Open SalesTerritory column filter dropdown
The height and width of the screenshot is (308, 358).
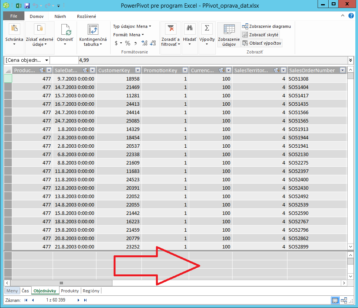283,70
